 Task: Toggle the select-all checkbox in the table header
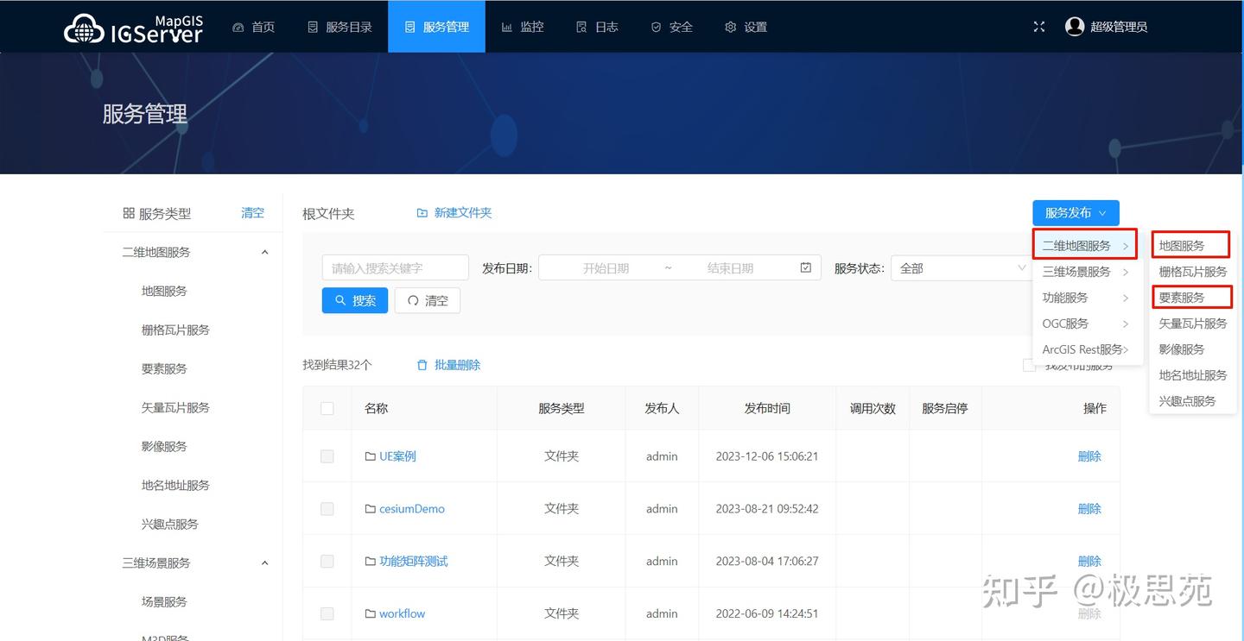click(x=327, y=408)
